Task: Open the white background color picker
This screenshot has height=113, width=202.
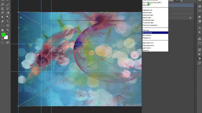Action: (x=6, y=38)
